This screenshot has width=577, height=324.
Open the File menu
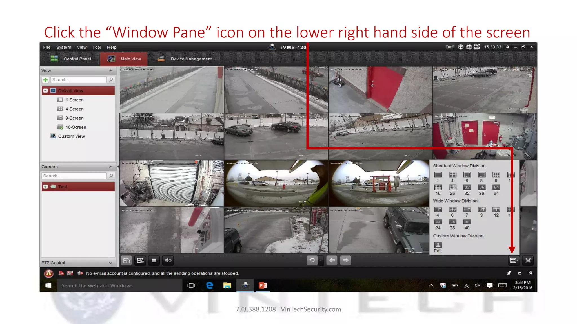[47, 47]
